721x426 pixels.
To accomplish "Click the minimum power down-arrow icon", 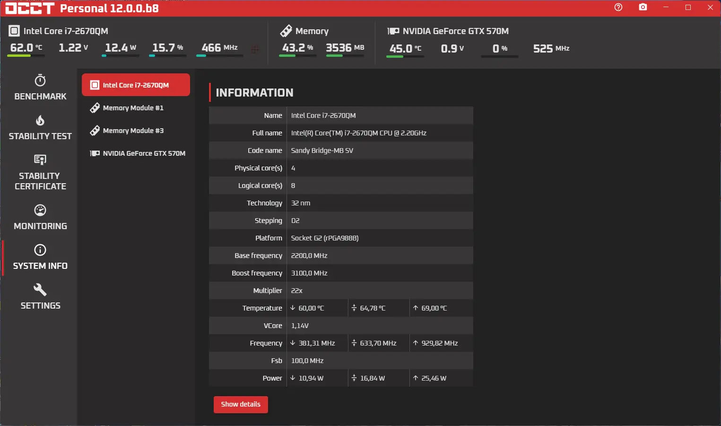I will pos(293,378).
